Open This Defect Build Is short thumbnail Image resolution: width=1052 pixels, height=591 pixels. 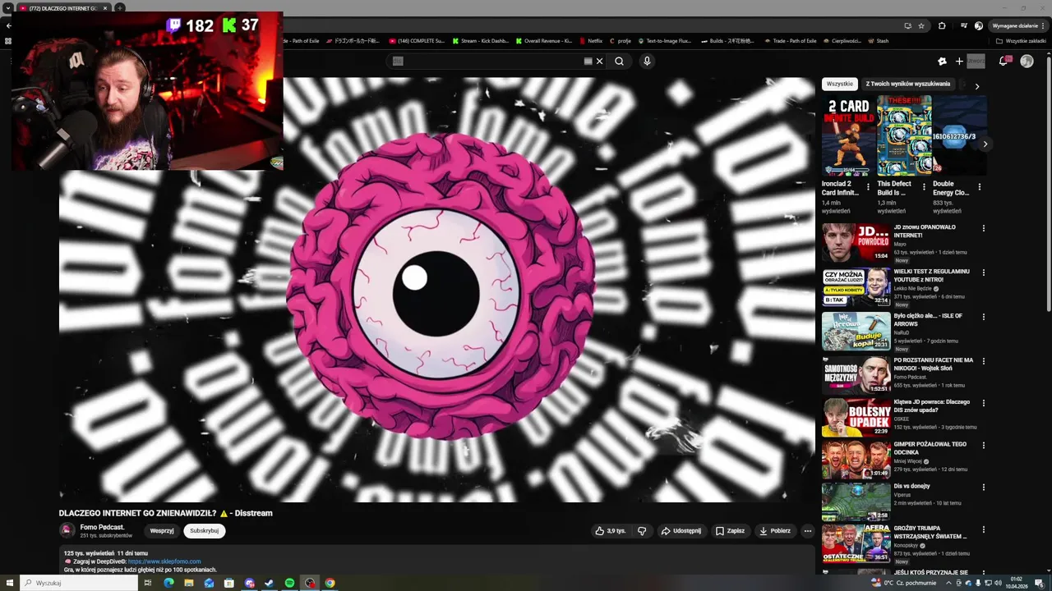(x=904, y=135)
